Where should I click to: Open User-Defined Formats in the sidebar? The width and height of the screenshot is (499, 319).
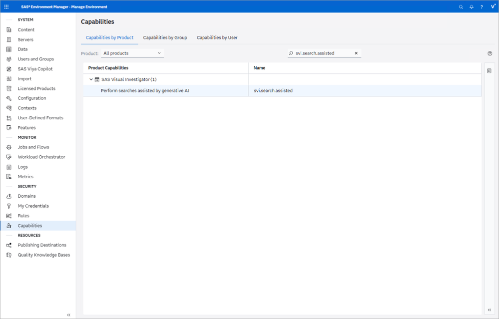40,118
